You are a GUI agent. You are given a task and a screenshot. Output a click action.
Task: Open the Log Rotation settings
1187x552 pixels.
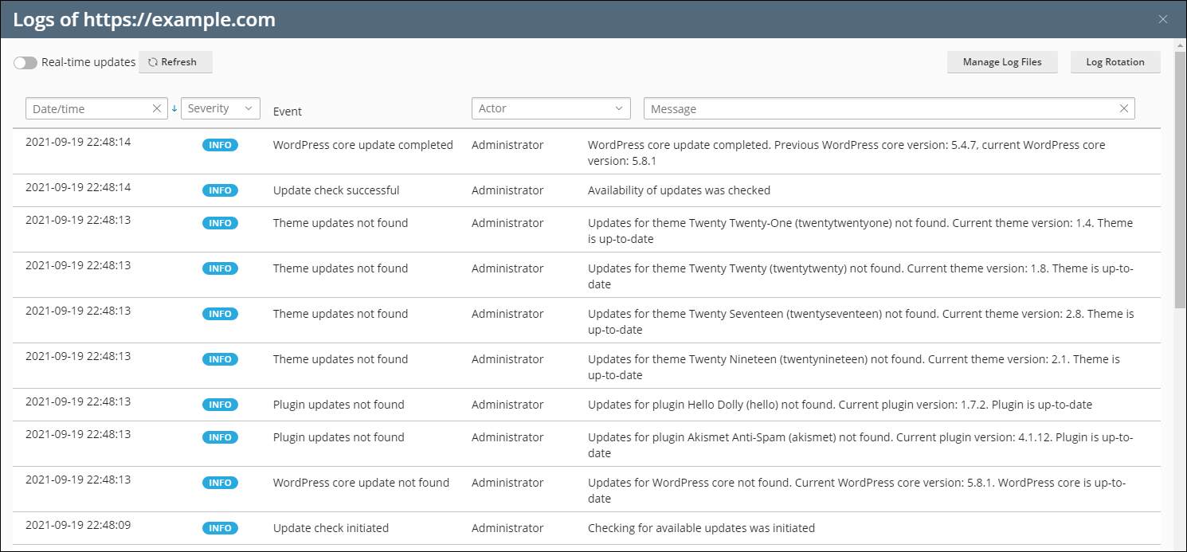pyautogui.click(x=1115, y=61)
